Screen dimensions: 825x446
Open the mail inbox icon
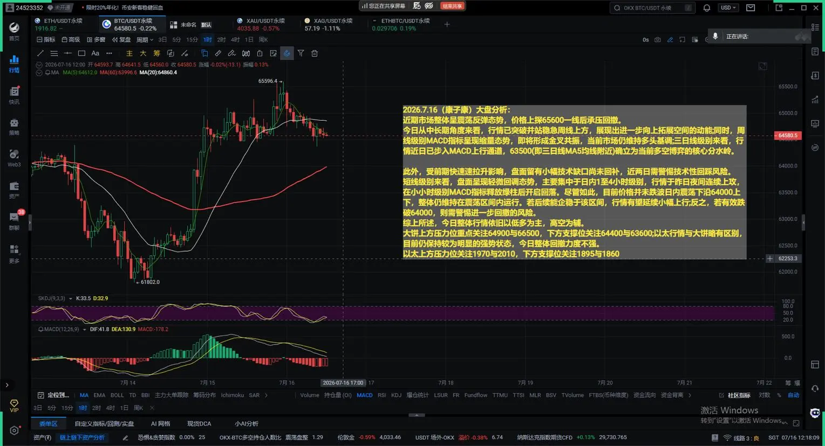click(751, 8)
